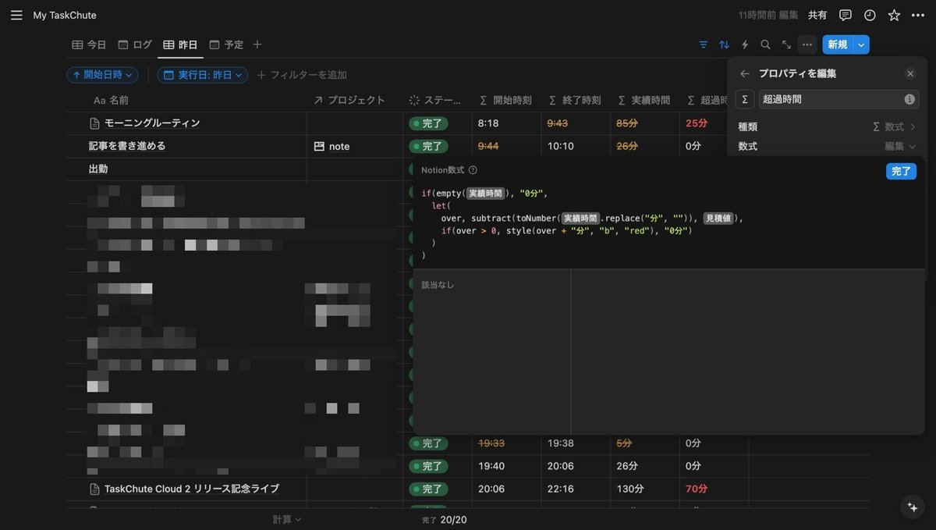
Task: Click the 実績時間 column header
Action: (x=645, y=100)
